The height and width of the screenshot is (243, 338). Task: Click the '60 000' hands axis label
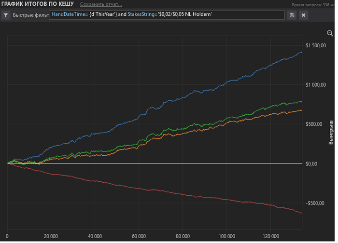click(x=140, y=237)
